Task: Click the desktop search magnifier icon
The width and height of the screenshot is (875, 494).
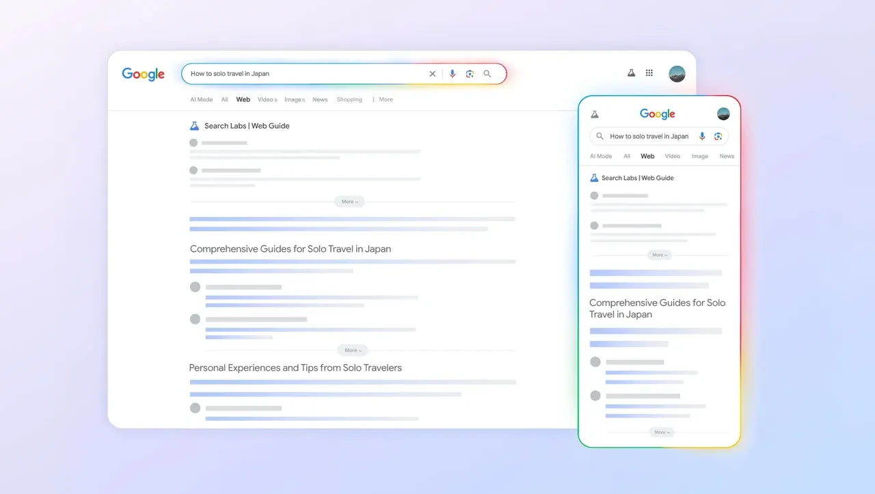Action: 487,74
